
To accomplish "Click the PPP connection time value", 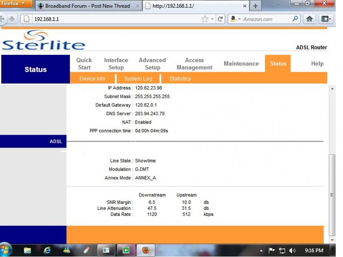I will [152, 131].
